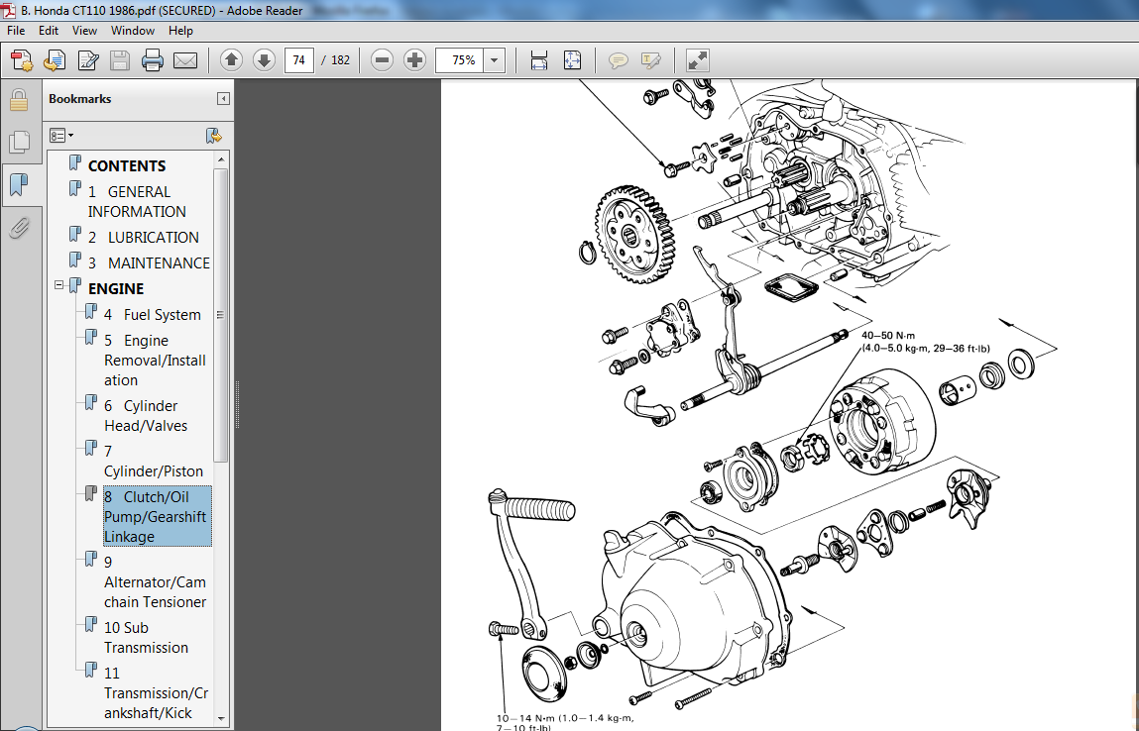Screen dimensions: 1139x731
Task: Click the Fit One Full Page icon
Action: [x=572, y=60]
